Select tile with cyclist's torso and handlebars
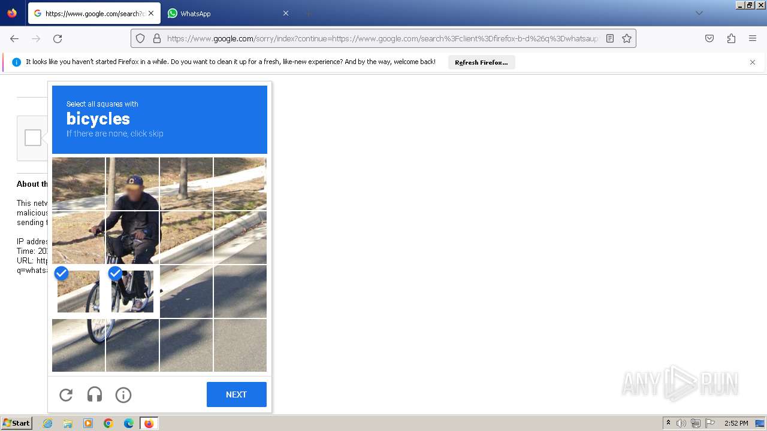Viewport: 767px width, 431px height. click(132, 238)
